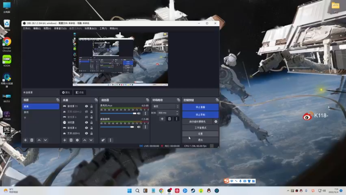Remove selected source with trash icon
Viewport: 346px width, 195px height.
[x=71, y=140]
